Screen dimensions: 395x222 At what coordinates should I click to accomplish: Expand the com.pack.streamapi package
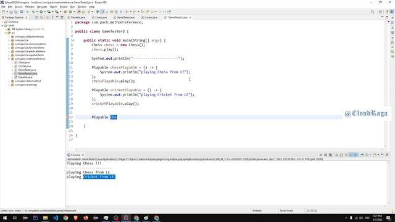click(x=9, y=85)
